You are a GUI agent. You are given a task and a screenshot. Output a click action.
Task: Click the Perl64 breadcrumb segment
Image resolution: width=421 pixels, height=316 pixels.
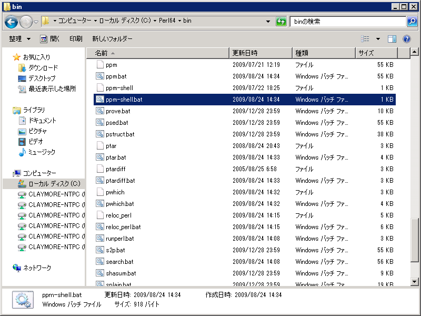click(167, 21)
